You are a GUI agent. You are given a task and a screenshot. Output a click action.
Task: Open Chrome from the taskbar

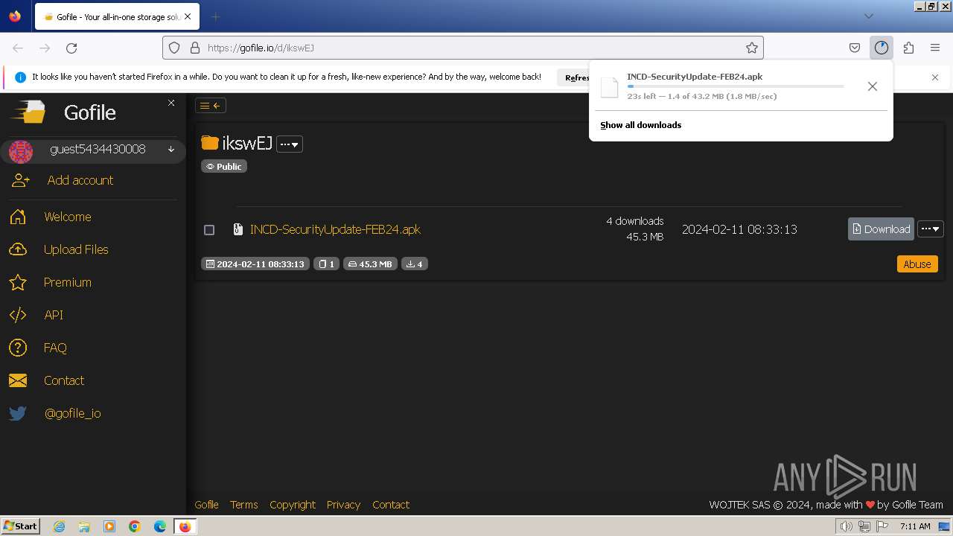[135, 526]
